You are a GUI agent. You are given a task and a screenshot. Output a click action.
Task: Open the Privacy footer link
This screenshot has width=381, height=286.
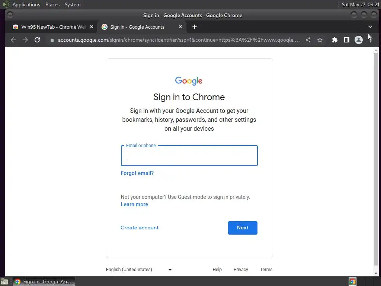tap(241, 270)
